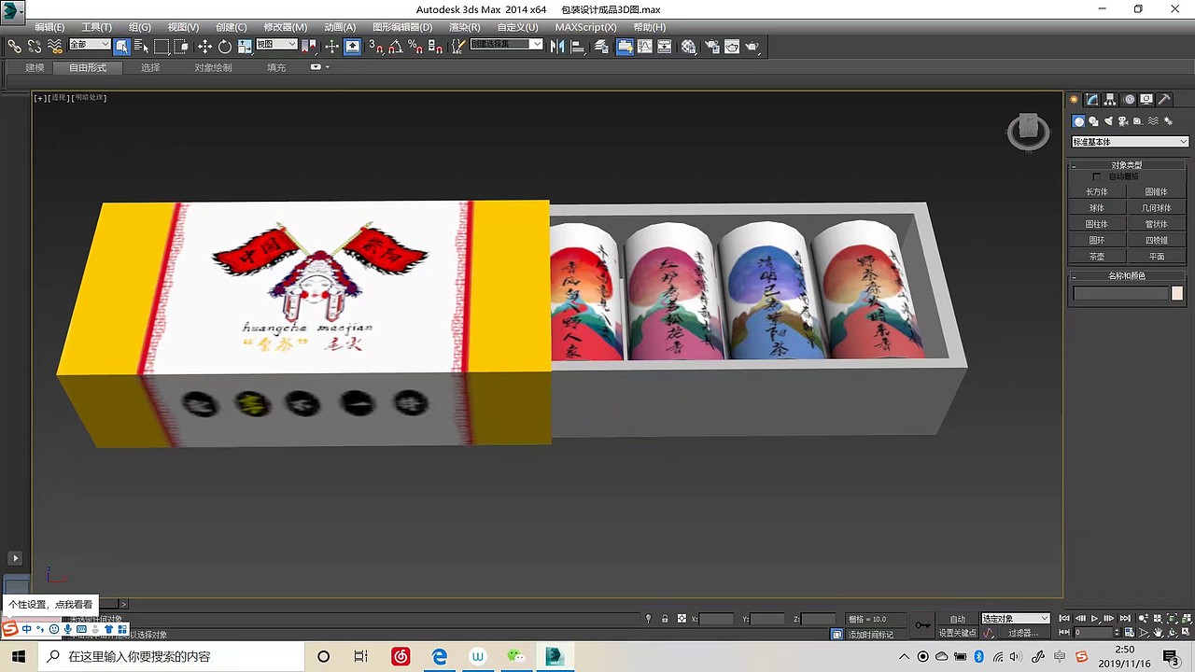Click the Play Animation button

(1095, 618)
